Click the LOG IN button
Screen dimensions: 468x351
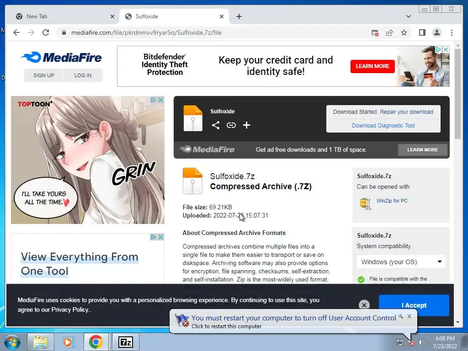(83, 75)
